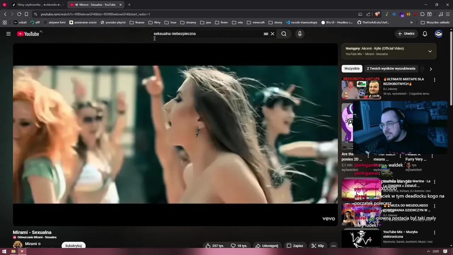Open the picture-in-picture cast icon in address bar
The height and width of the screenshot is (255, 453).
coord(360,14)
